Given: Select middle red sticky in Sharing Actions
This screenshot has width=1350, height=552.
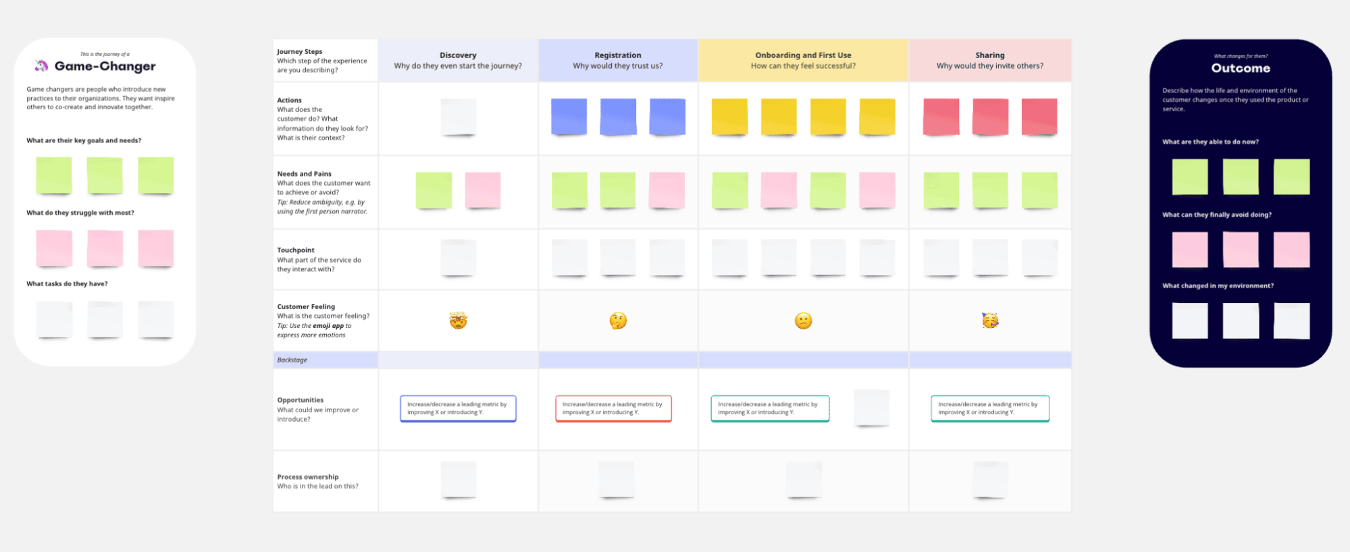Looking at the screenshot, I should click(990, 117).
